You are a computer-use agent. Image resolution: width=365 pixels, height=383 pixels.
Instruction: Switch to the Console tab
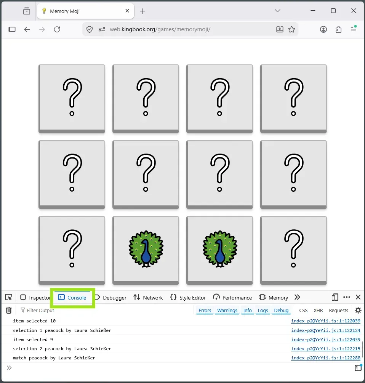pos(72,298)
